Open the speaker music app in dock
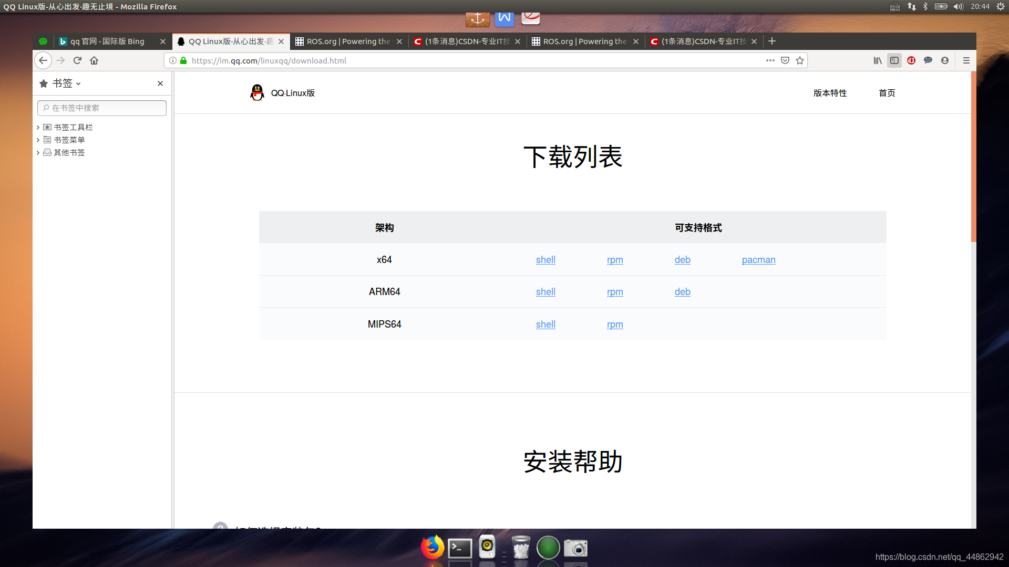Viewport: 1009px width, 567px height. tap(487, 547)
